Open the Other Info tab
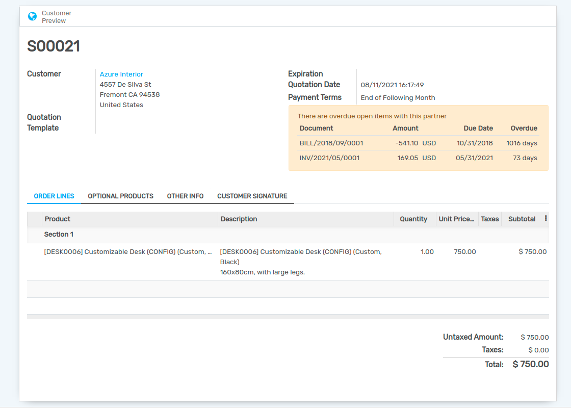571x408 pixels. tap(185, 196)
